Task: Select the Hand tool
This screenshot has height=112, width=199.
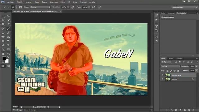Action: 3,54
